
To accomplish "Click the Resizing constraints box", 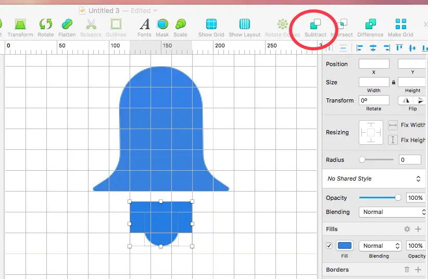I will point(371,132).
